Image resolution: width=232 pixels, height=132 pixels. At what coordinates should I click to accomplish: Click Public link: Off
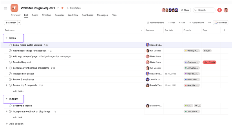[197, 23]
